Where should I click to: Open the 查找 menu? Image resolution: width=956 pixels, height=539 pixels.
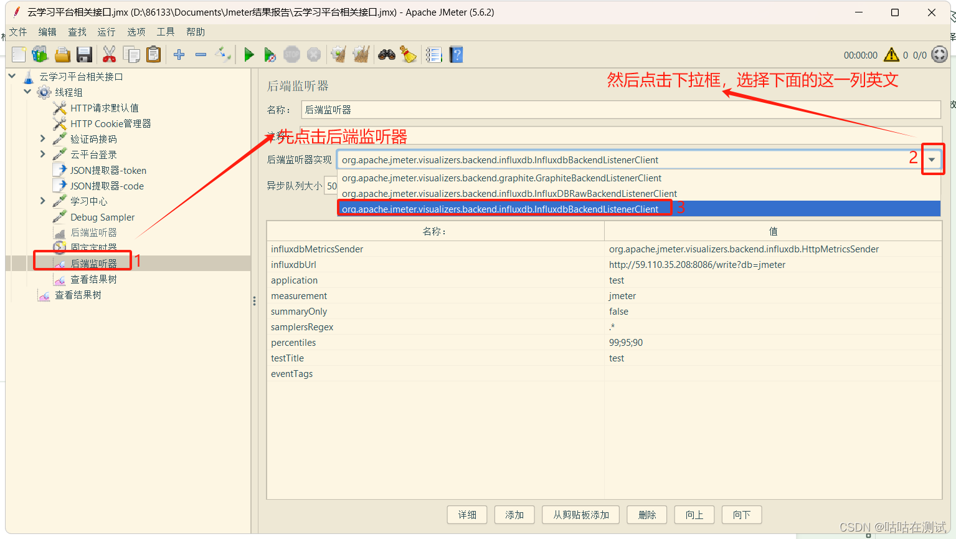coord(77,32)
